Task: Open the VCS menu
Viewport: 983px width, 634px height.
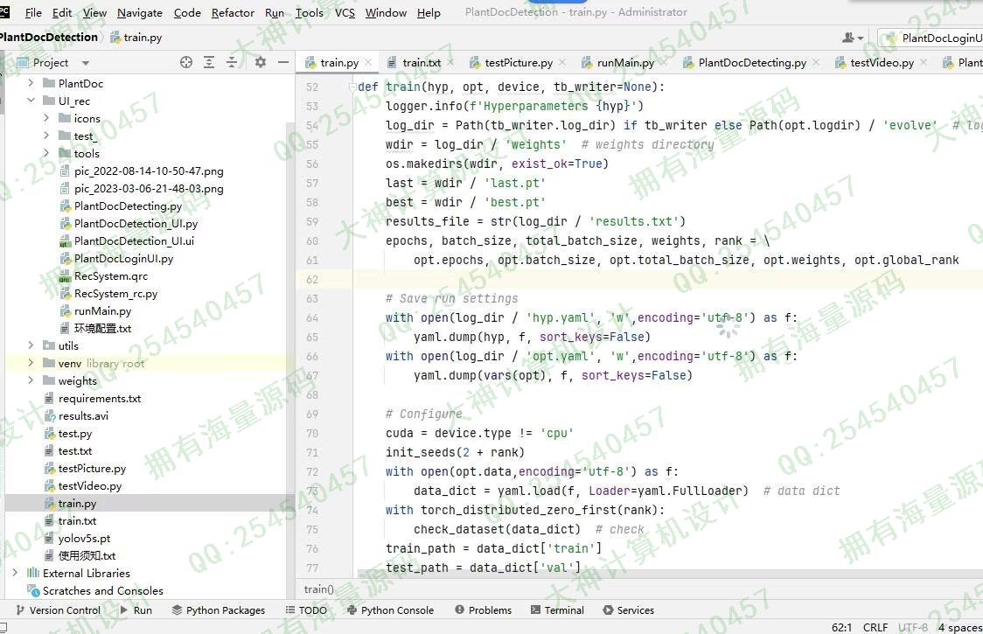Action: pos(345,12)
